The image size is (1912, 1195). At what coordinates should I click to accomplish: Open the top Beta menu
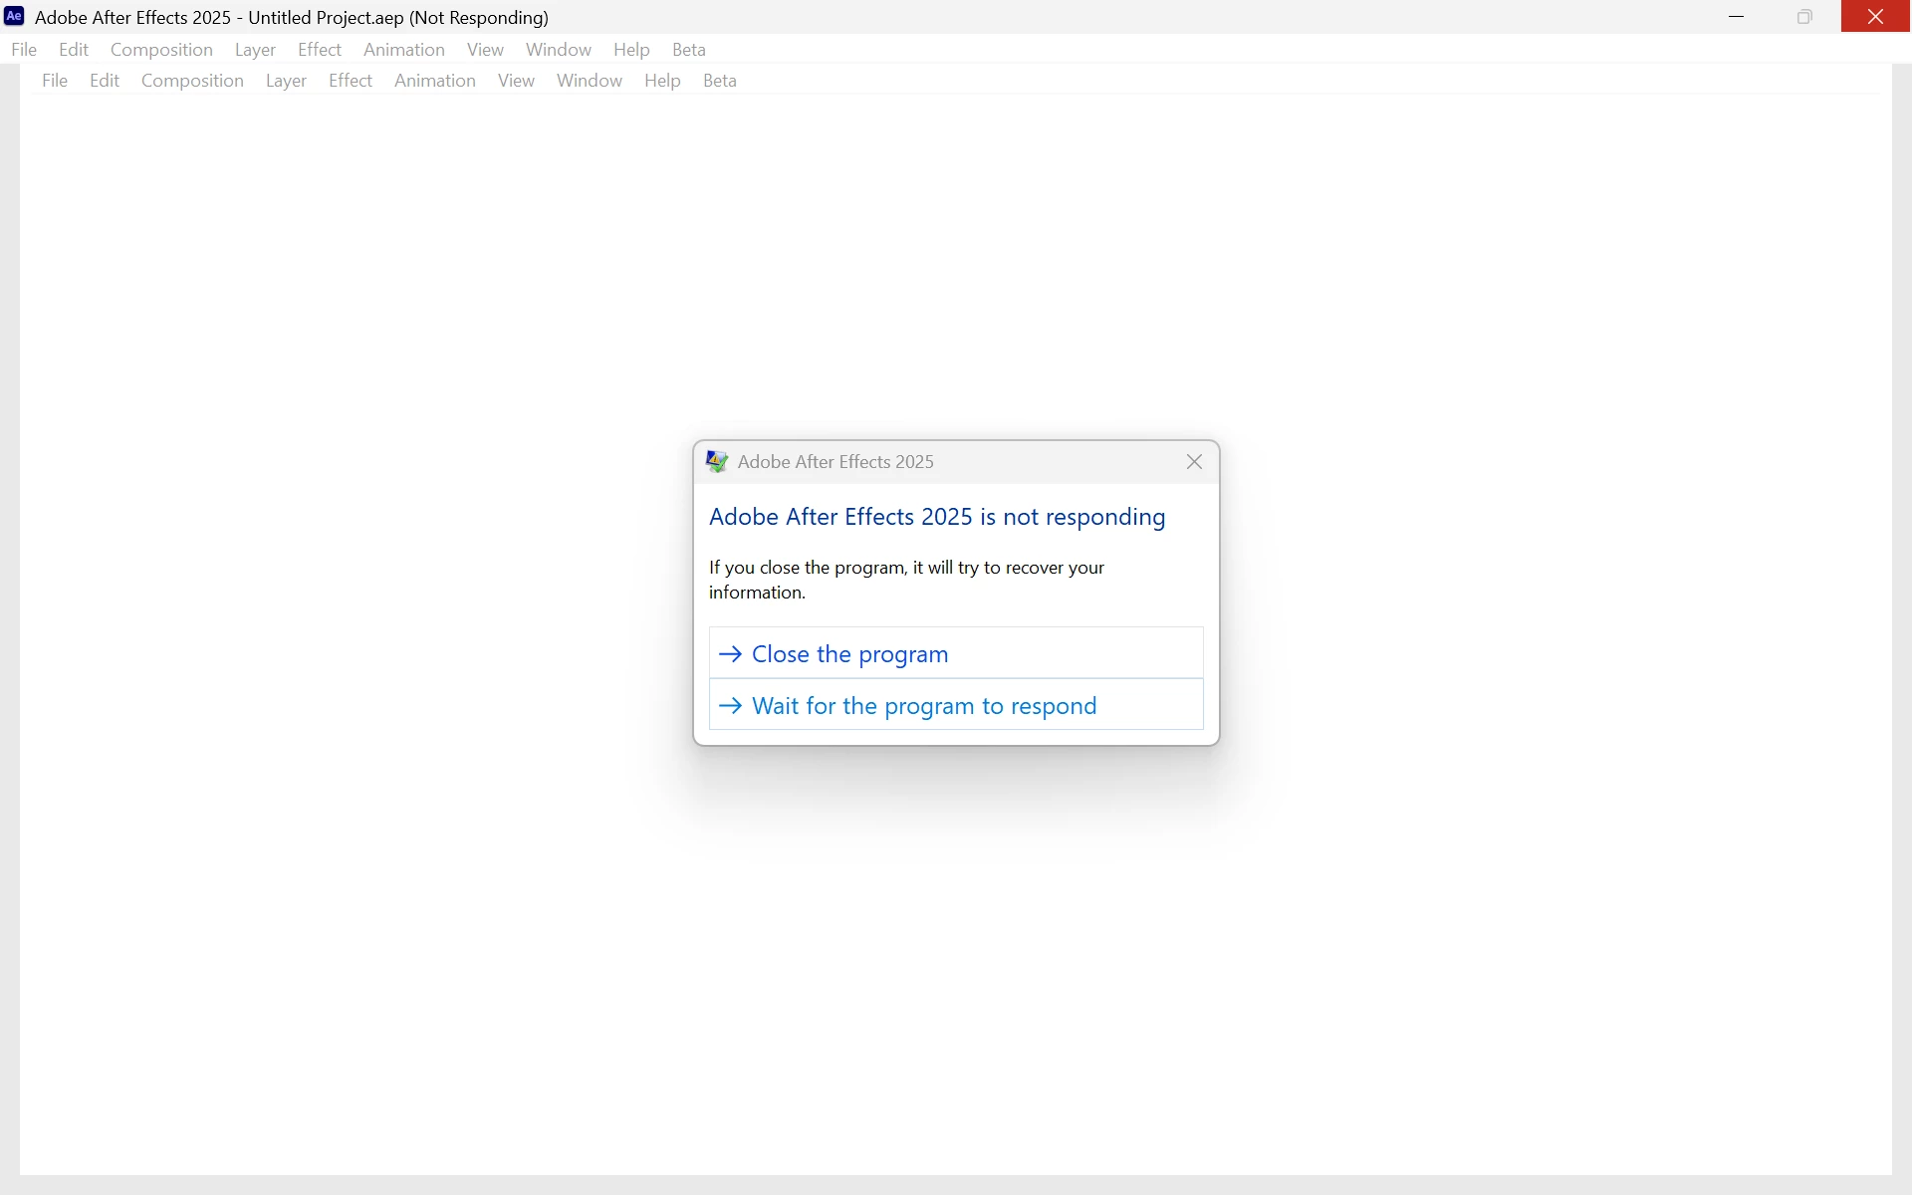coord(688,50)
